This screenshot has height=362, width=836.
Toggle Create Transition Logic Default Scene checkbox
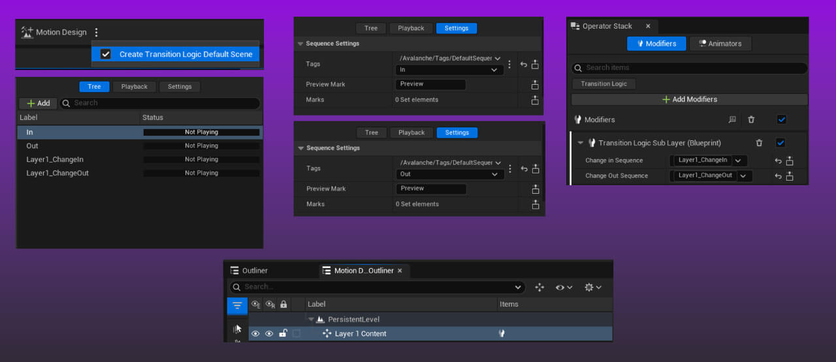coord(106,54)
